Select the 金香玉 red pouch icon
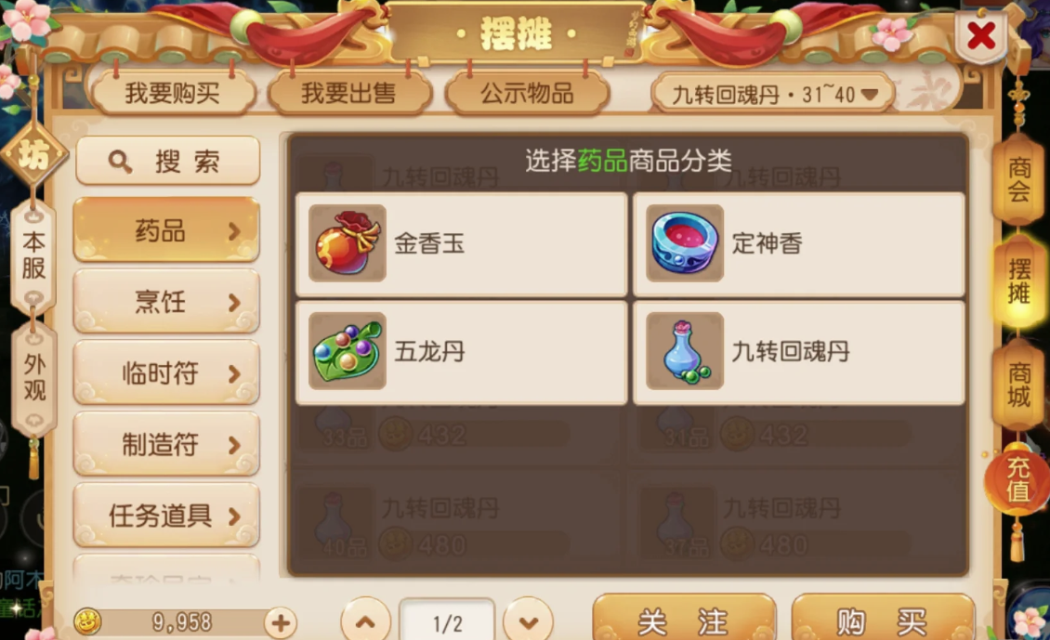The width and height of the screenshot is (1050, 640). click(x=347, y=243)
